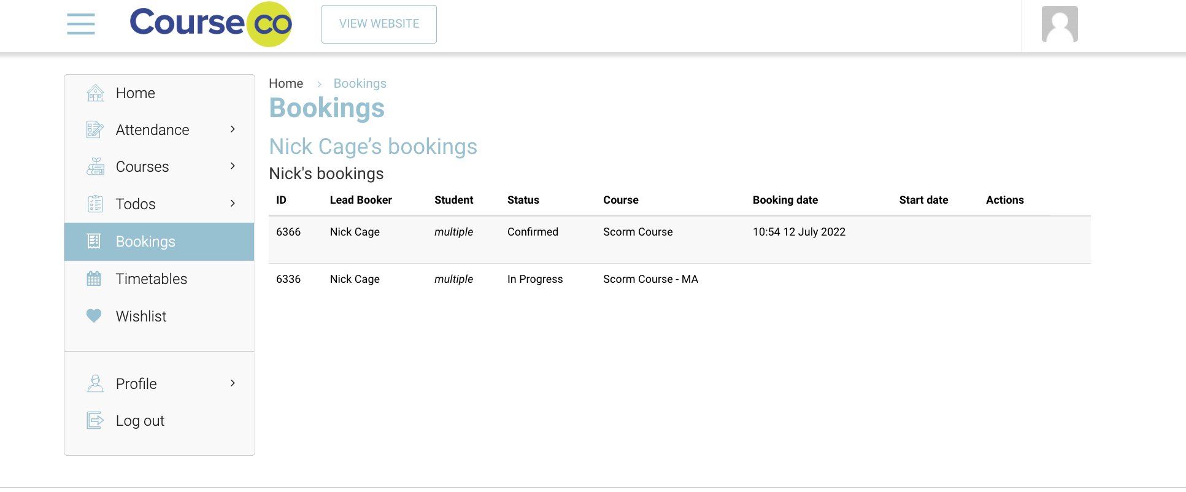The height and width of the screenshot is (492, 1186).
Task: Open the user avatar profile picture
Action: pos(1059,24)
